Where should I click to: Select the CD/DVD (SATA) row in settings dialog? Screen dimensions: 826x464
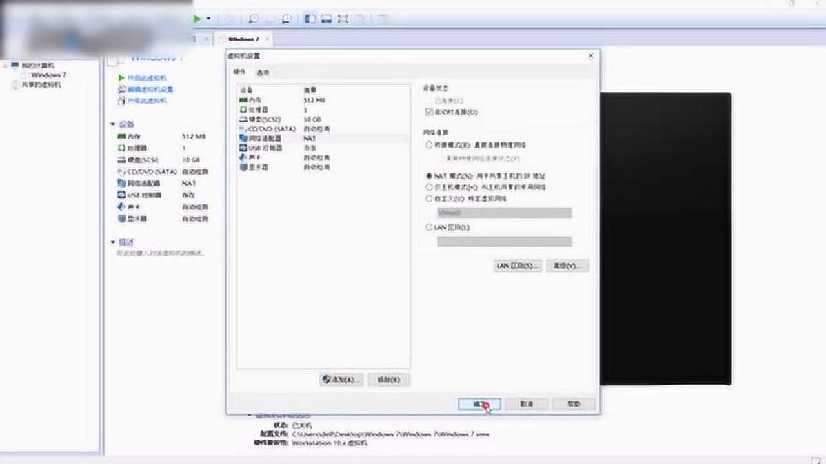click(x=323, y=129)
